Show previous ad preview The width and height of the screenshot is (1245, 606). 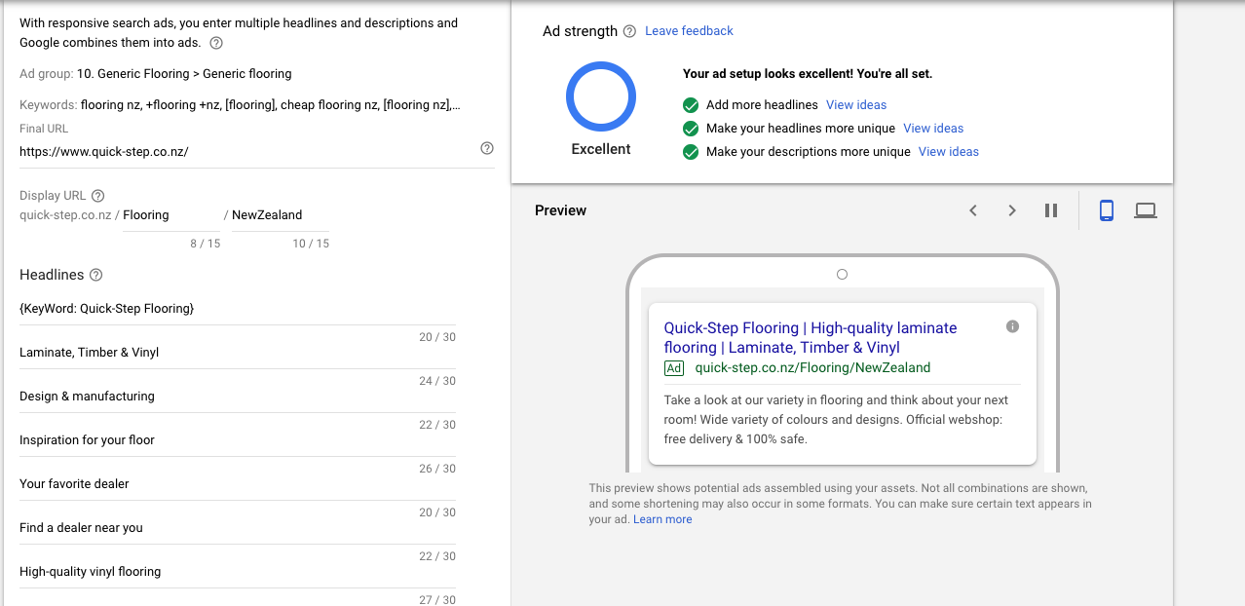click(972, 210)
